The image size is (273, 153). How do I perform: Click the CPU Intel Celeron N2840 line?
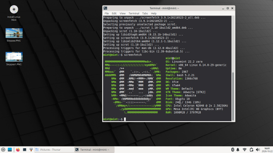coord(197,106)
